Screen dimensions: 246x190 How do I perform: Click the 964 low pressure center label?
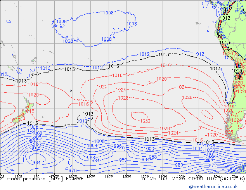pos(36,163)
